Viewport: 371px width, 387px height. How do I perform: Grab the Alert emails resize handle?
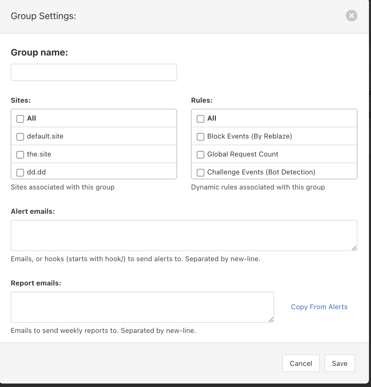(x=354, y=248)
